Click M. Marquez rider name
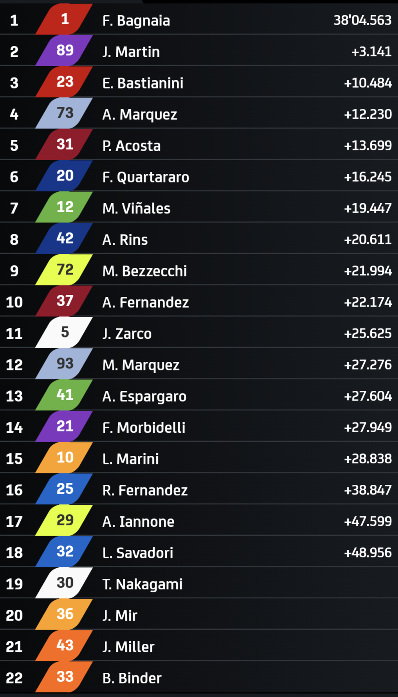This screenshot has width=398, height=697. [x=141, y=365]
